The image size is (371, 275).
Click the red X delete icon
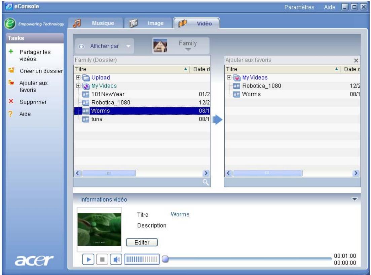[11, 101]
